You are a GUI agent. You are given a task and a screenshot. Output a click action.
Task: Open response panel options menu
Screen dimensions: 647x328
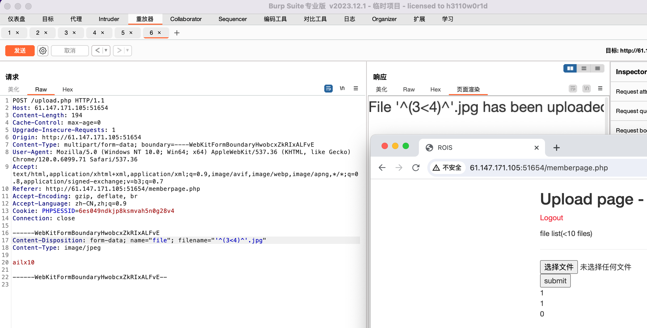600,89
